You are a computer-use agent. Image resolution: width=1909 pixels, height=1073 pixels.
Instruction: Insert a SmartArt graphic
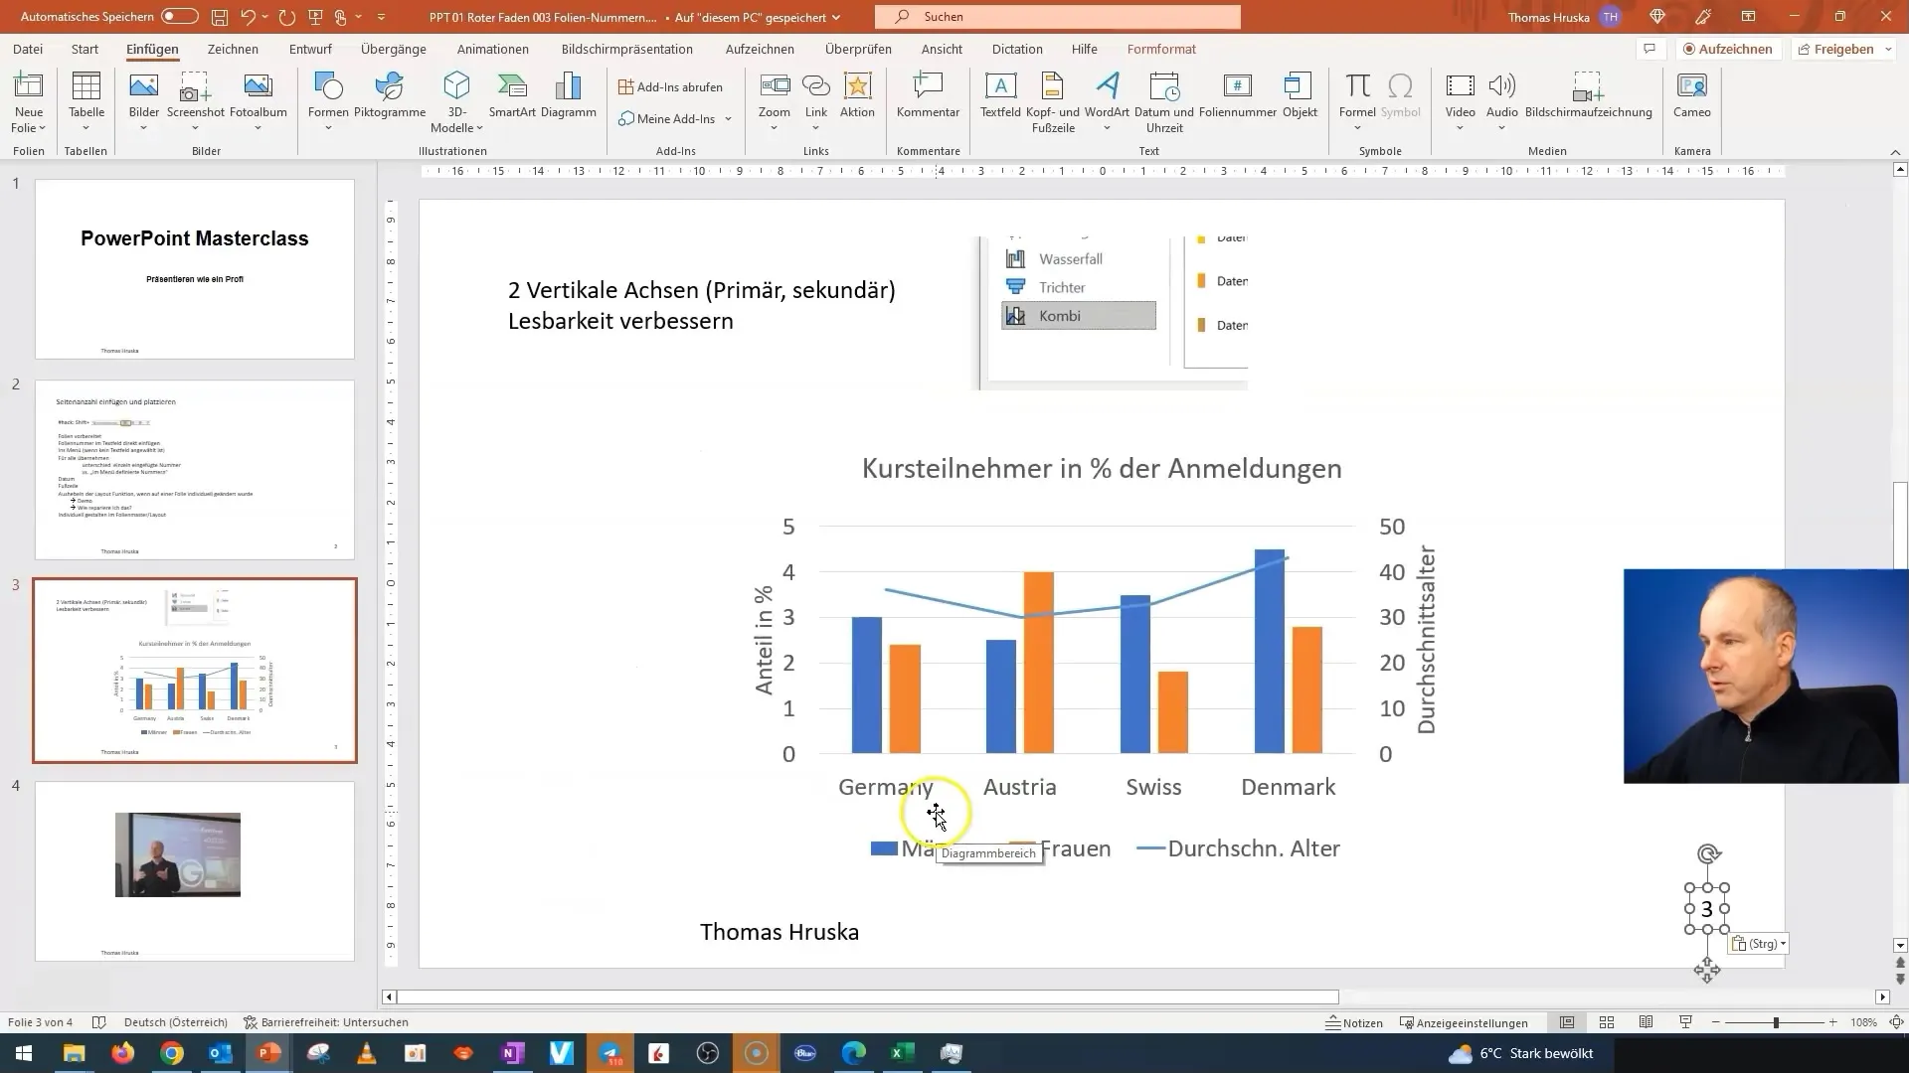coord(512,95)
